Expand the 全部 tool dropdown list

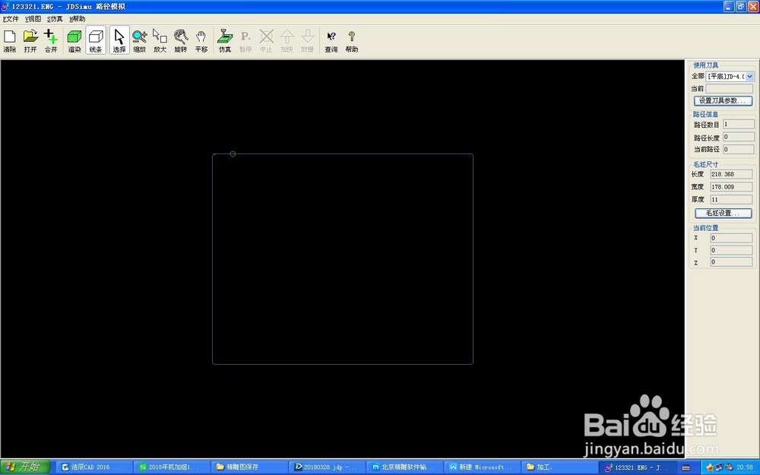click(750, 76)
